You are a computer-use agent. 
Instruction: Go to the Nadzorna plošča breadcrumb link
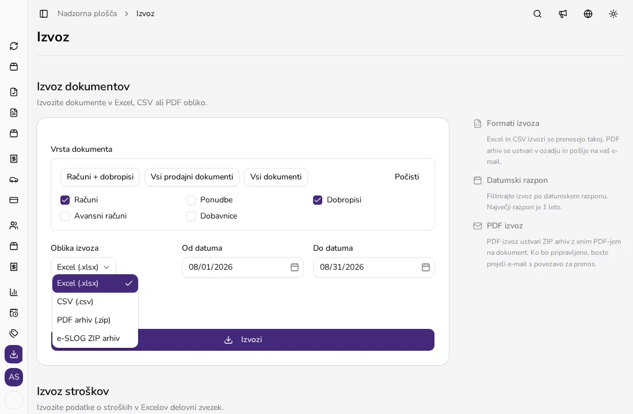(x=87, y=14)
